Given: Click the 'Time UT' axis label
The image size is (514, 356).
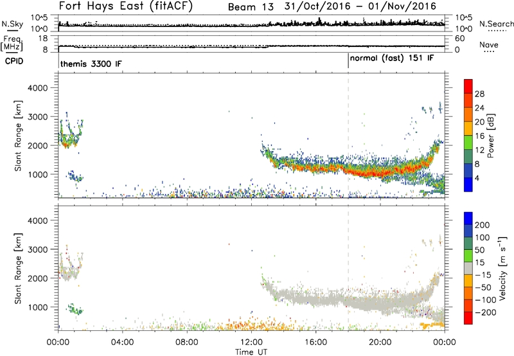Looking at the screenshot, I should (x=251, y=352).
